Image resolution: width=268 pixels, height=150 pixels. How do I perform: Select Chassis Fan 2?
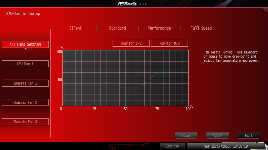coord(25,102)
